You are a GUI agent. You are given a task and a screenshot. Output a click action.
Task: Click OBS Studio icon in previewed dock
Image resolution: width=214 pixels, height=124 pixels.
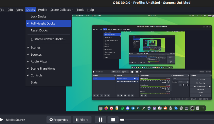point(192,108)
